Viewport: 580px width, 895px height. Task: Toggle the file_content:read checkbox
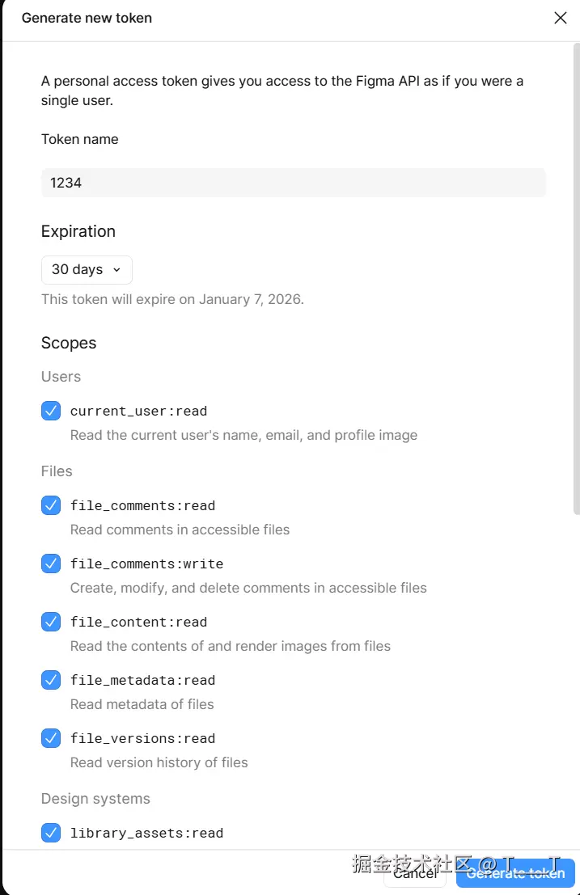[x=51, y=622]
